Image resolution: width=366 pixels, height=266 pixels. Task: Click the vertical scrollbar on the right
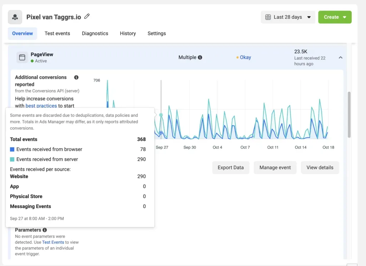click(349, 114)
